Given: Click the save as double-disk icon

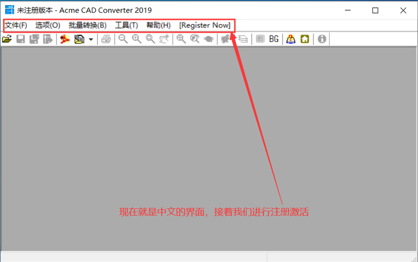Looking at the screenshot, I should click(34, 39).
